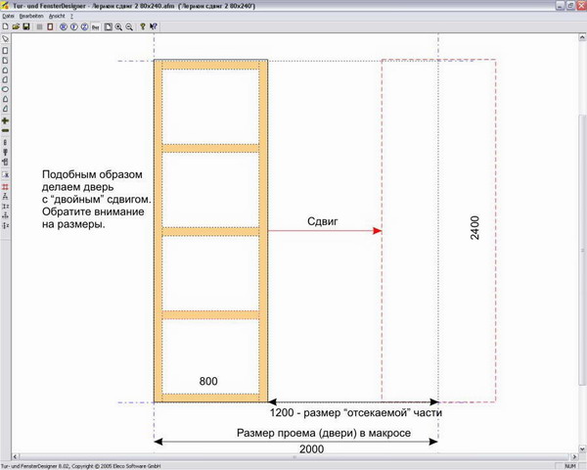This screenshot has height=470, width=587.
Task: Click the context help arrow icon
Action: (155, 27)
